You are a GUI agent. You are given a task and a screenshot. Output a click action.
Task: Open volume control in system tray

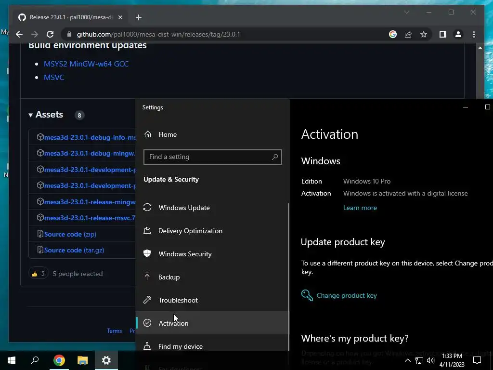(430, 360)
